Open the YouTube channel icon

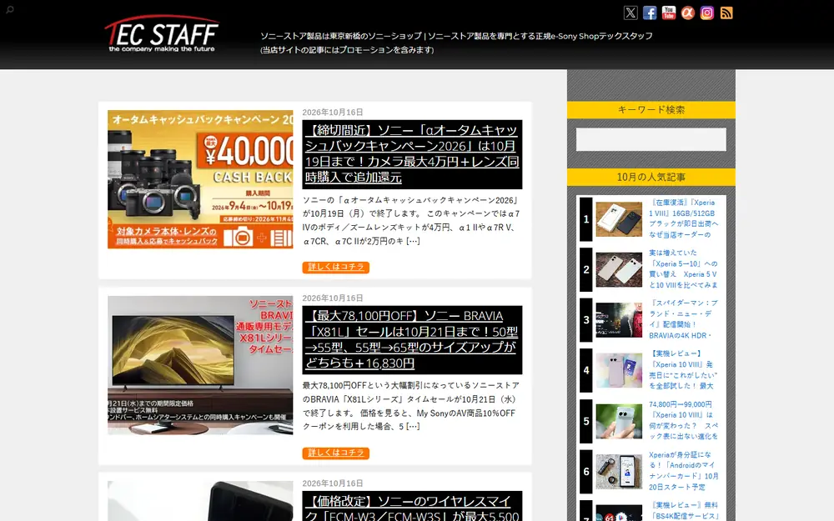(x=669, y=13)
